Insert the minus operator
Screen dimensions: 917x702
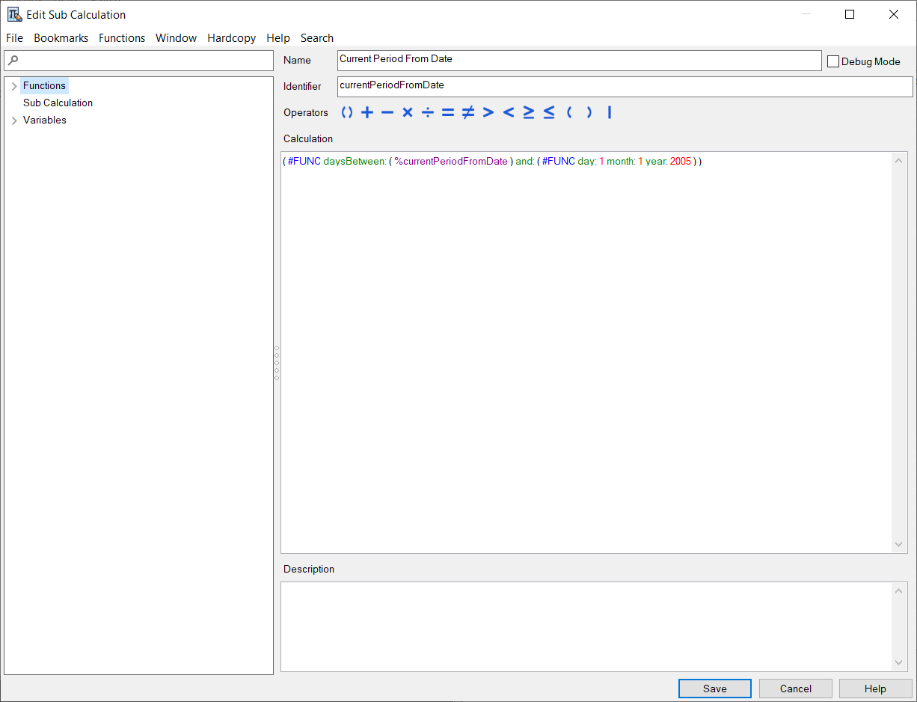tap(387, 112)
